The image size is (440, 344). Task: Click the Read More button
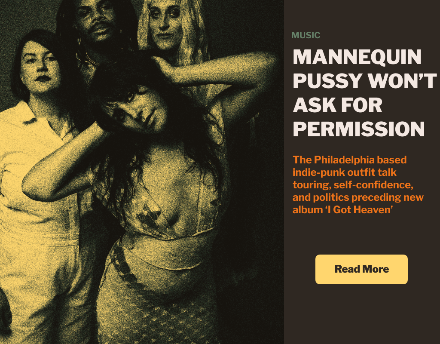[361, 269]
